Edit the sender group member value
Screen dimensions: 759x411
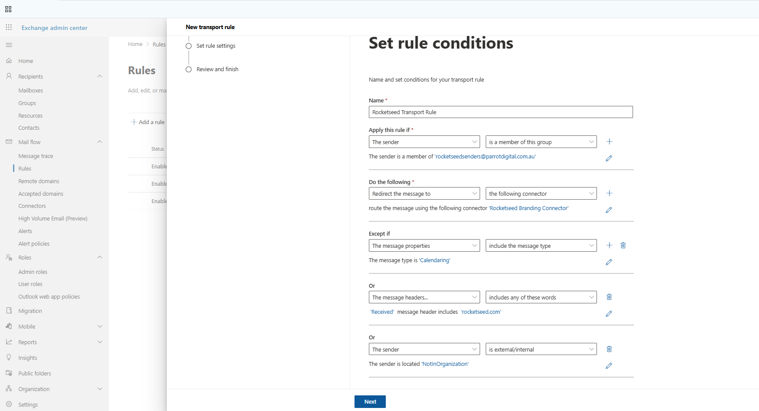[609, 158]
